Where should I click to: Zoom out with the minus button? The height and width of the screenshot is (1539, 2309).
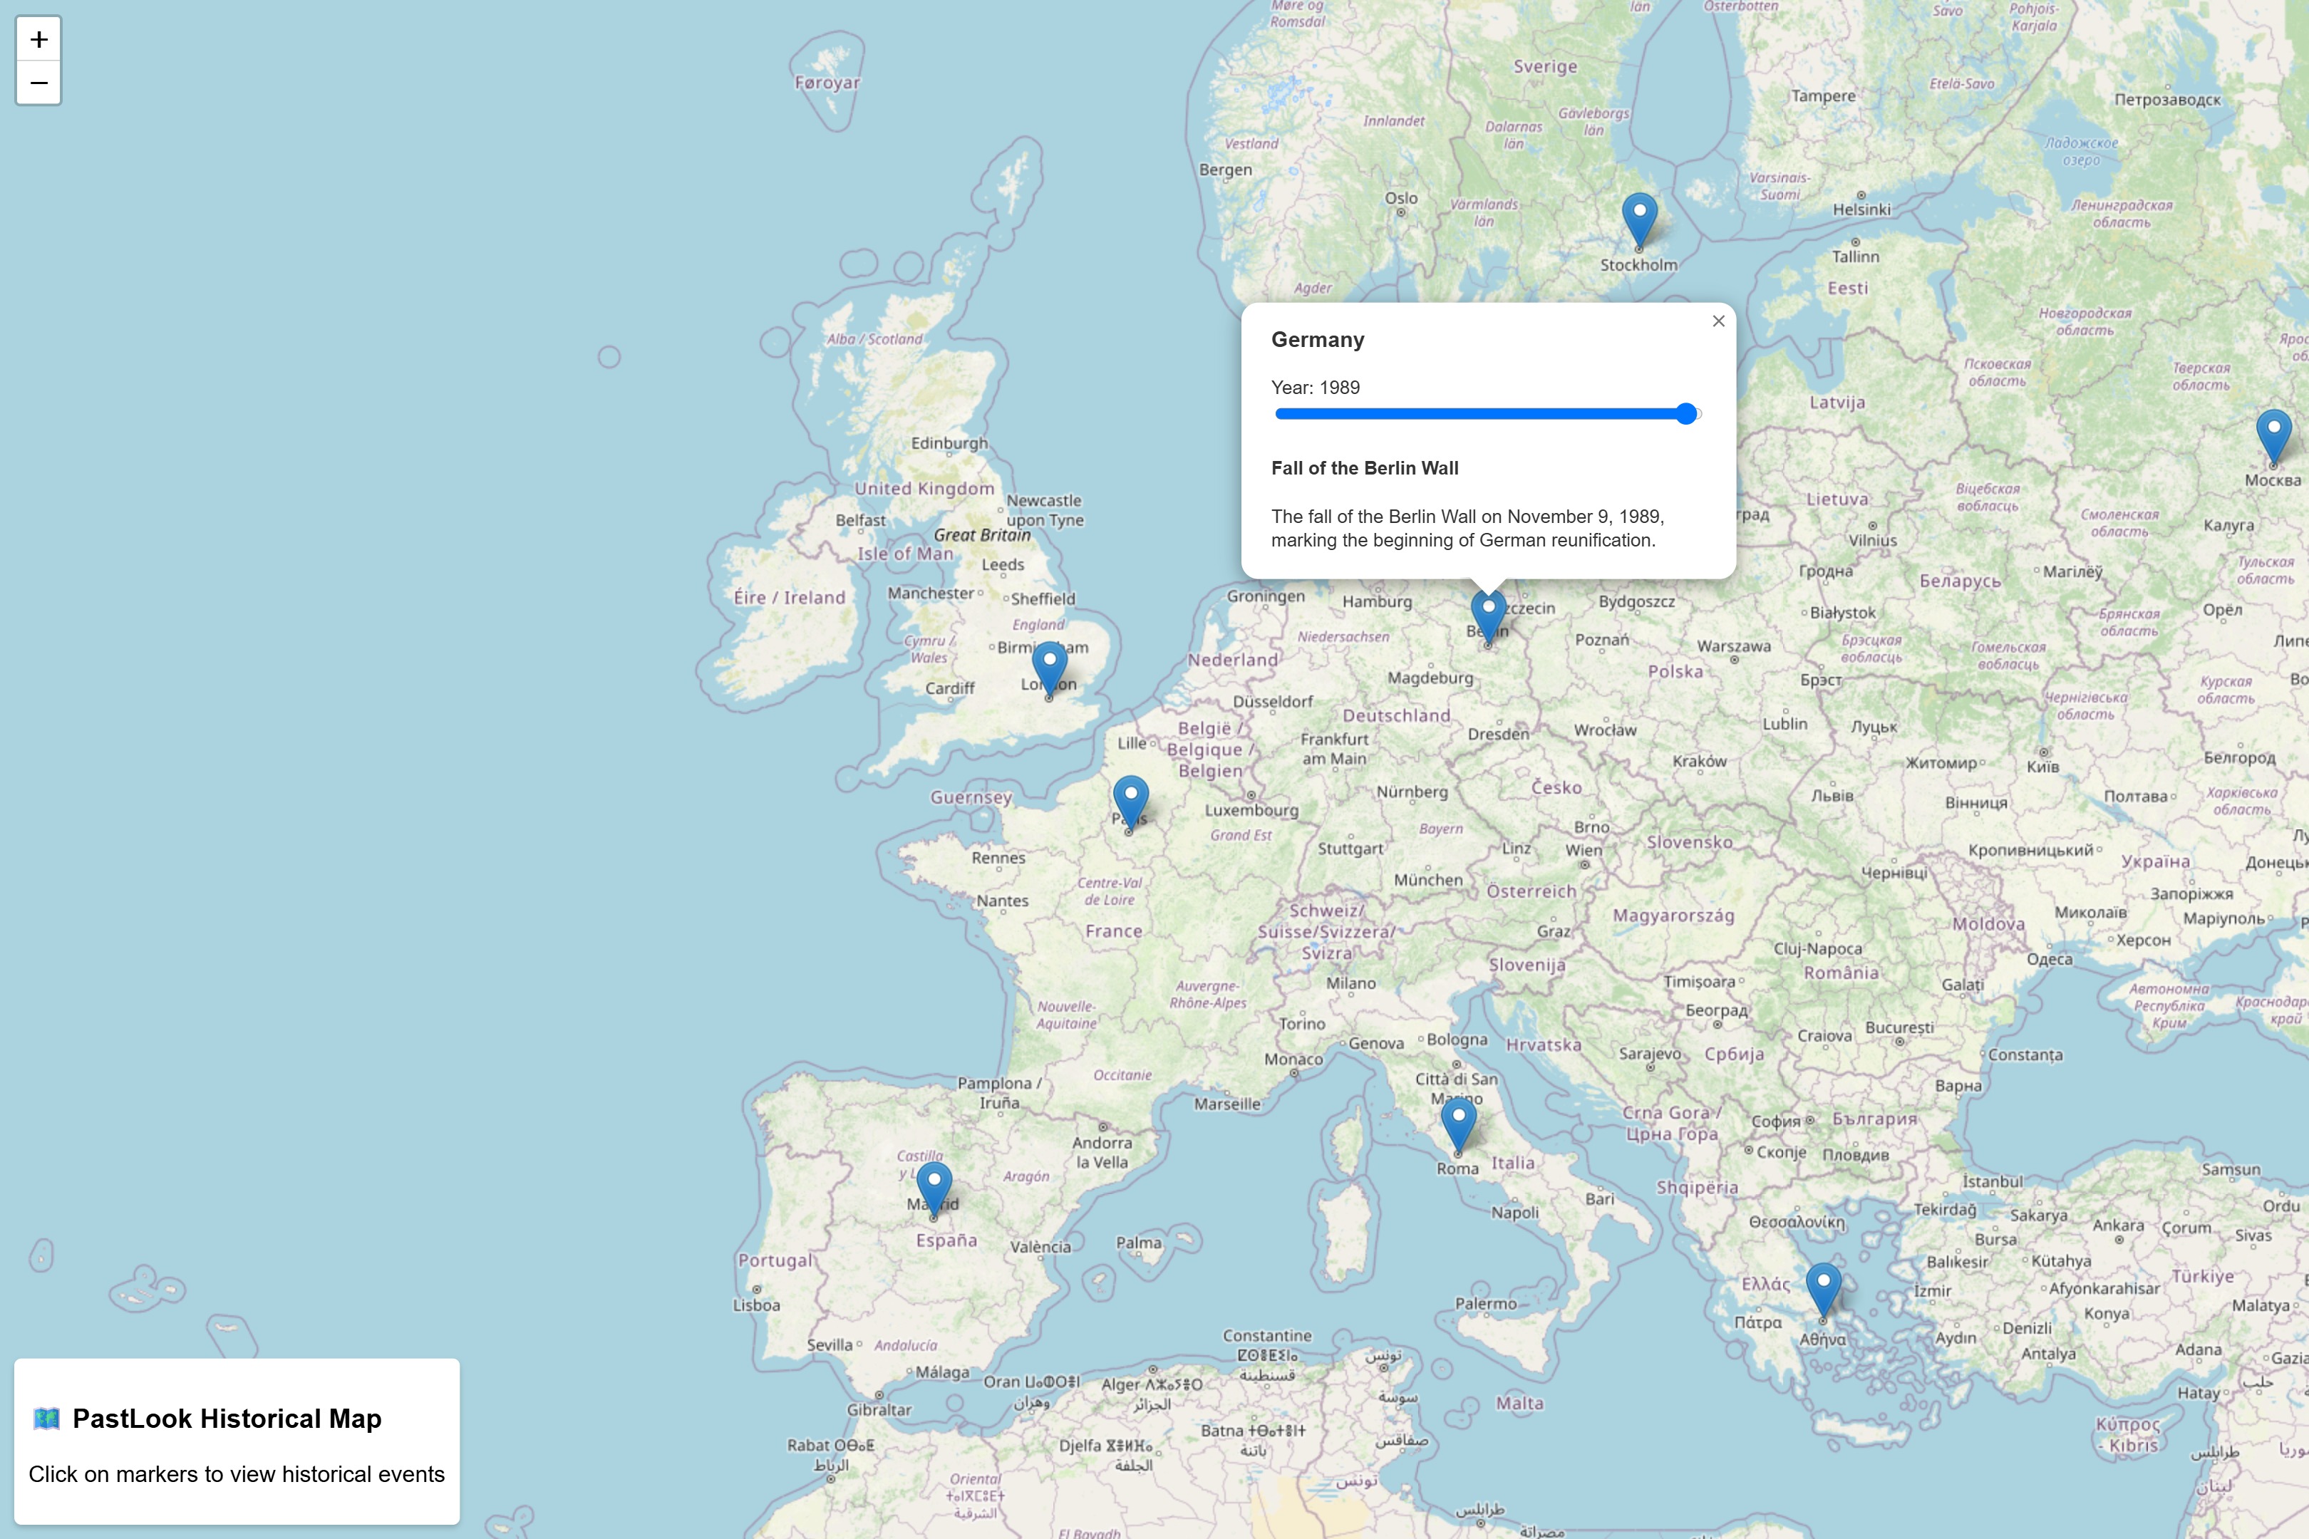(x=39, y=83)
